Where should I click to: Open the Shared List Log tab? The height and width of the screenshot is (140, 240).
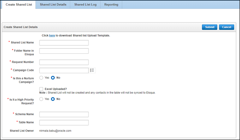[x=85, y=5]
